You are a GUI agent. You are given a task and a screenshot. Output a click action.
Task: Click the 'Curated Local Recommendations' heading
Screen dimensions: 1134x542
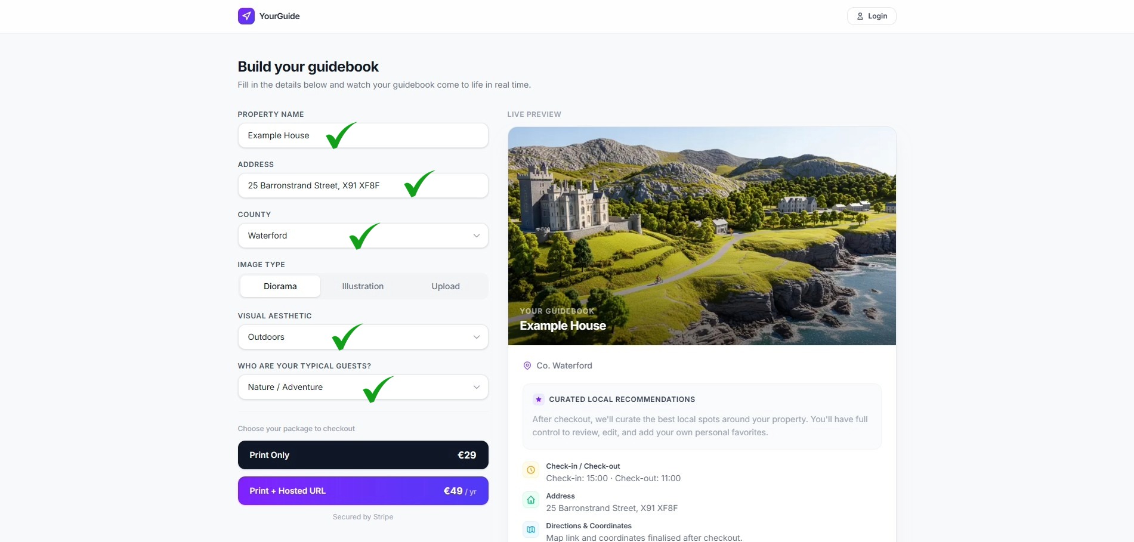[x=622, y=399]
